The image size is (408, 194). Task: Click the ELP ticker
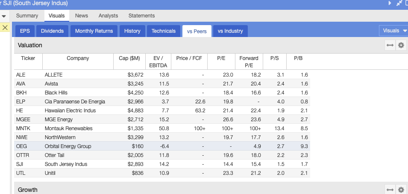(21, 102)
